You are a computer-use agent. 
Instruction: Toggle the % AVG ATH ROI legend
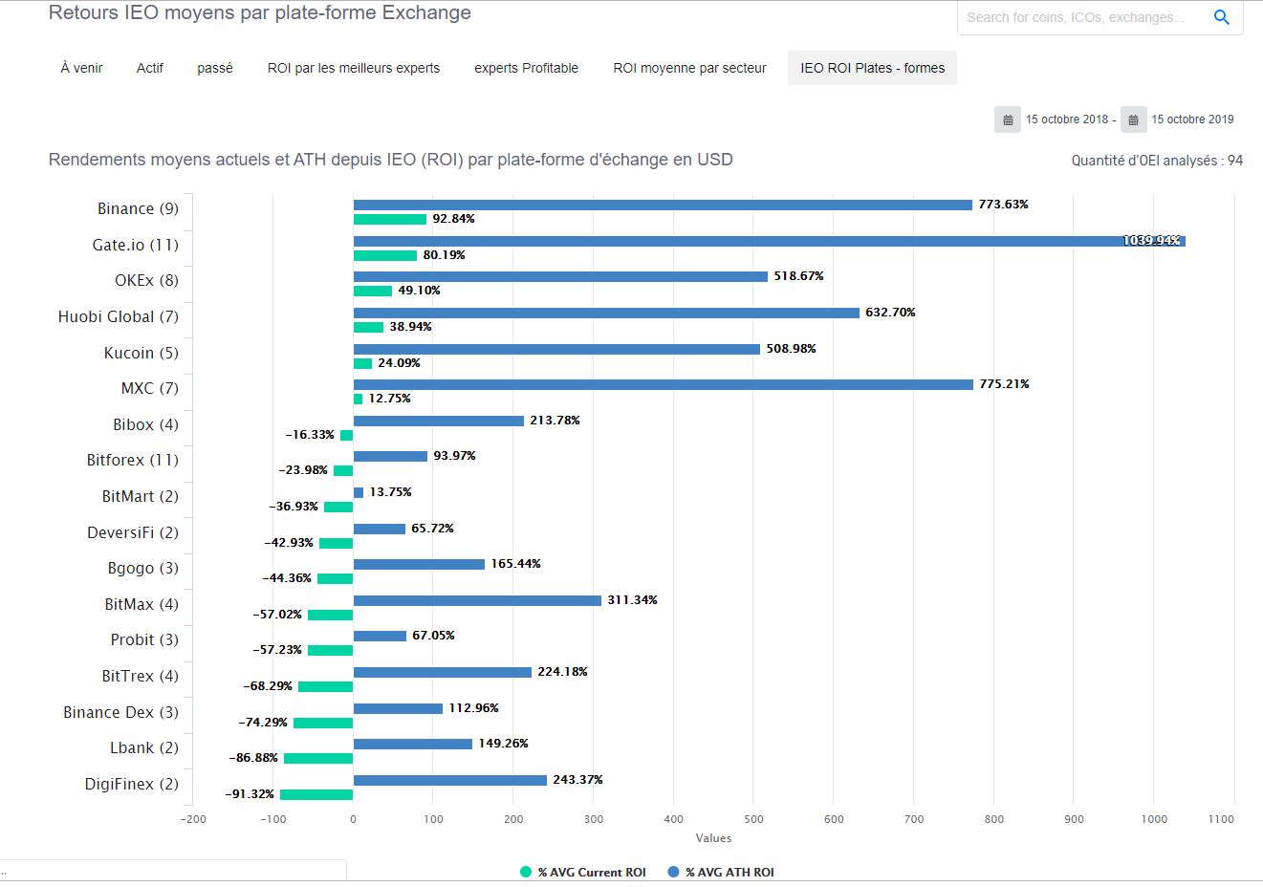point(721,872)
